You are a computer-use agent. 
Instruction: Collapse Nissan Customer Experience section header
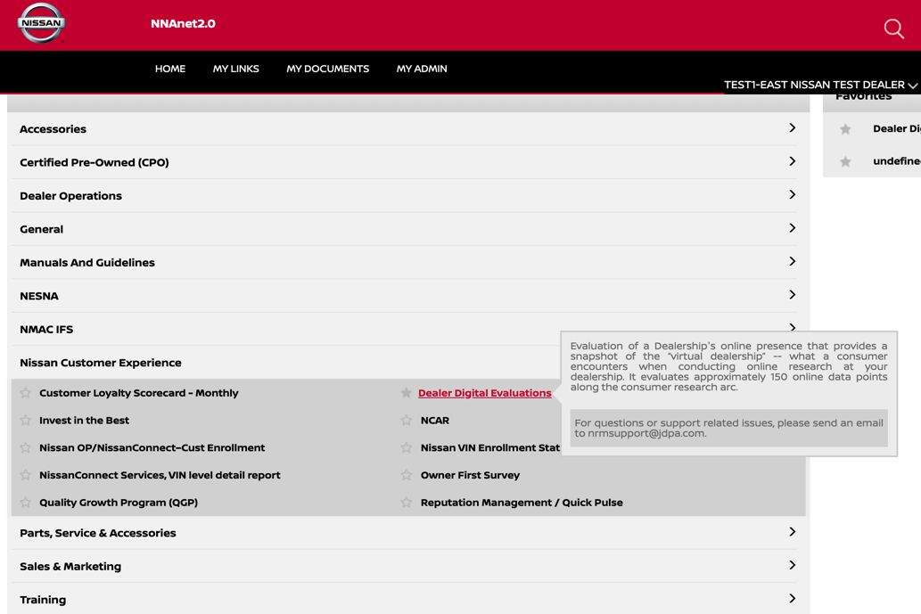pos(101,363)
